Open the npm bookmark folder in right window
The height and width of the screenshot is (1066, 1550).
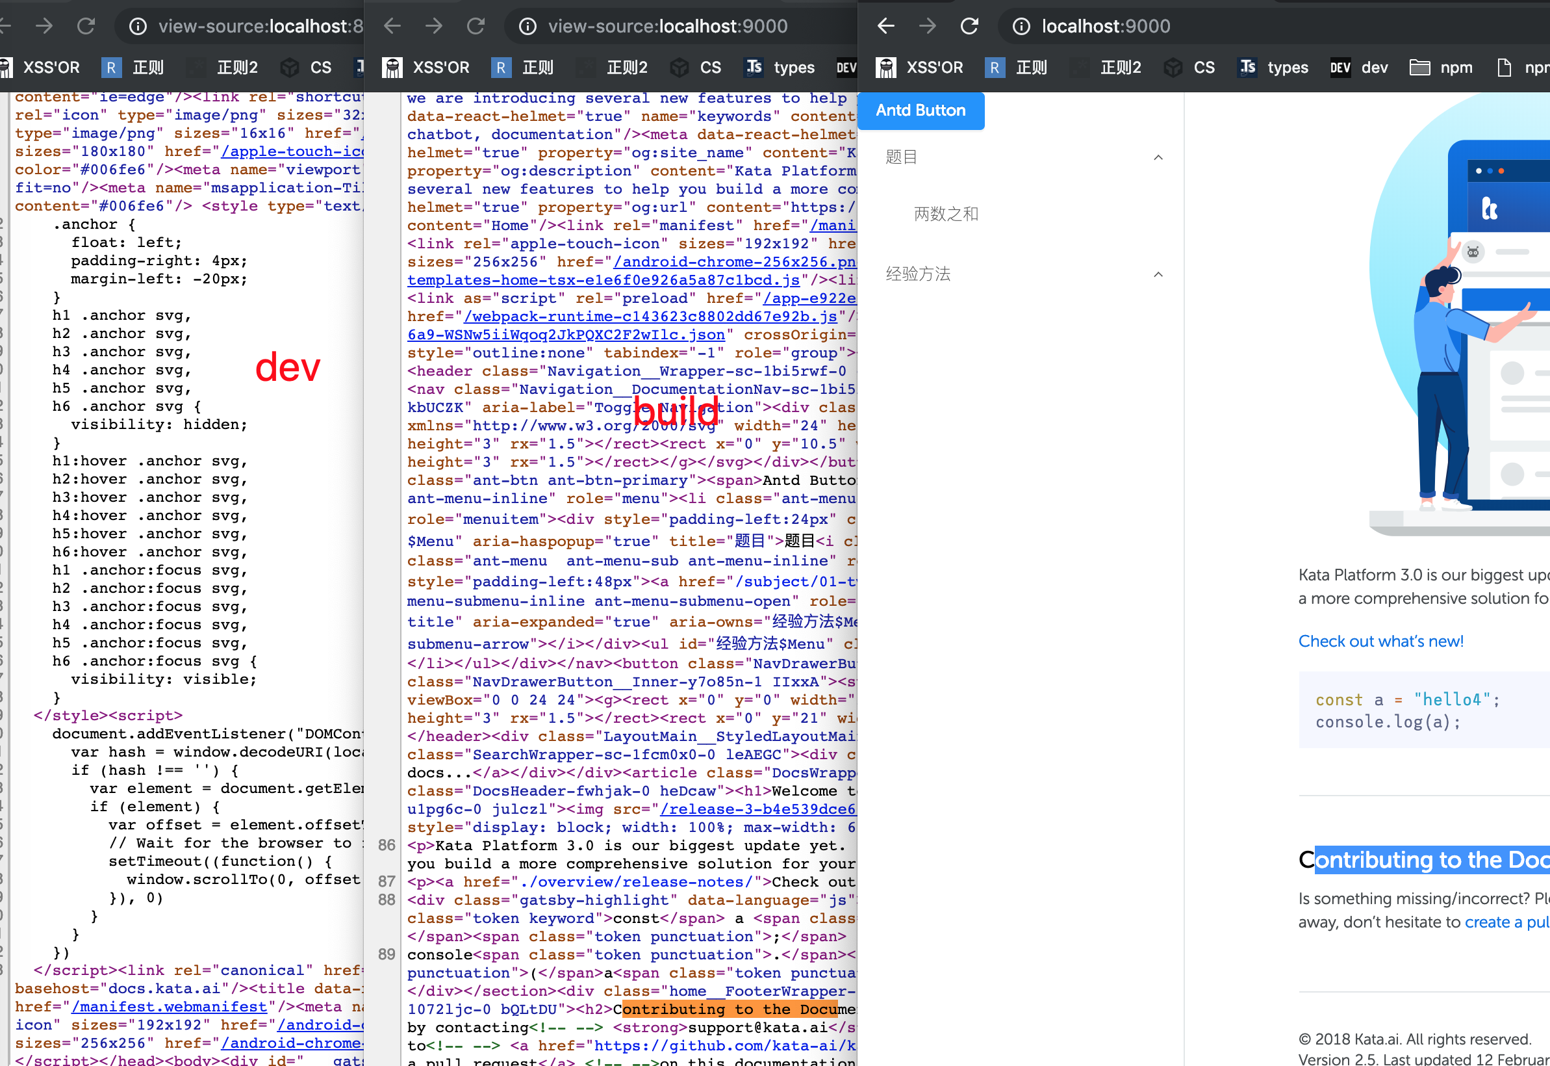1442,68
